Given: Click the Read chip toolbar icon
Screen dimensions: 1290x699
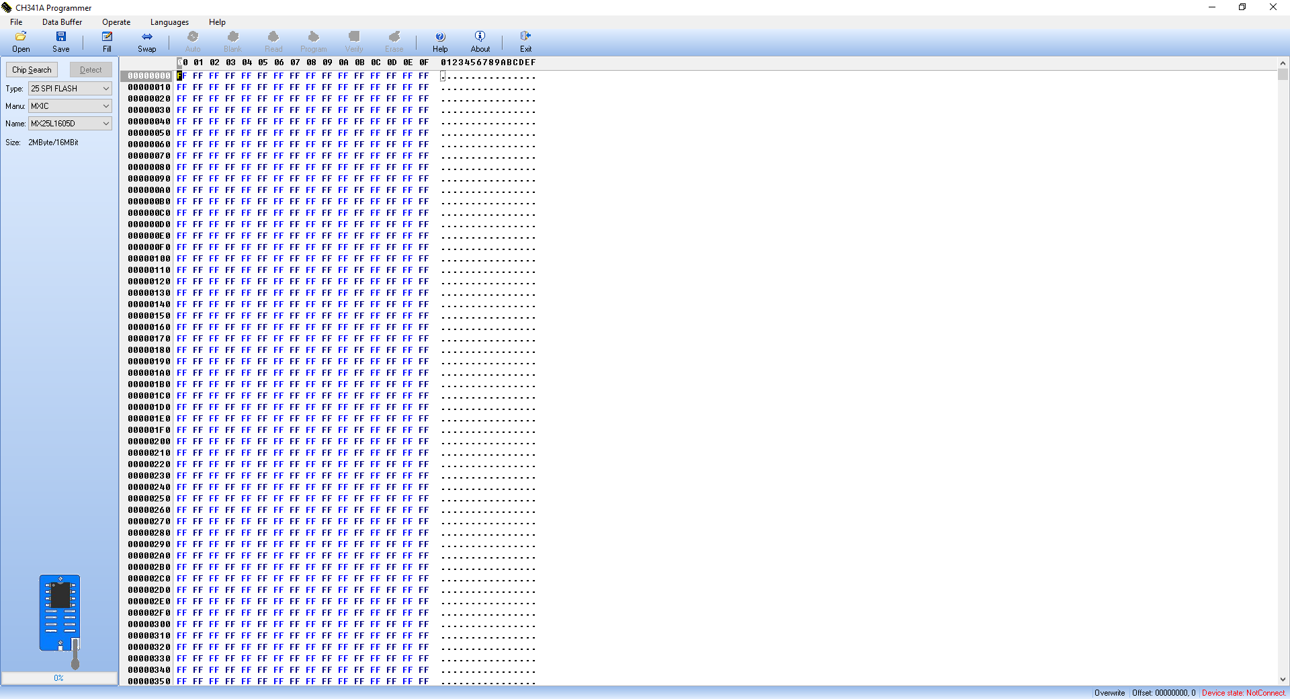Looking at the screenshot, I should coord(273,42).
